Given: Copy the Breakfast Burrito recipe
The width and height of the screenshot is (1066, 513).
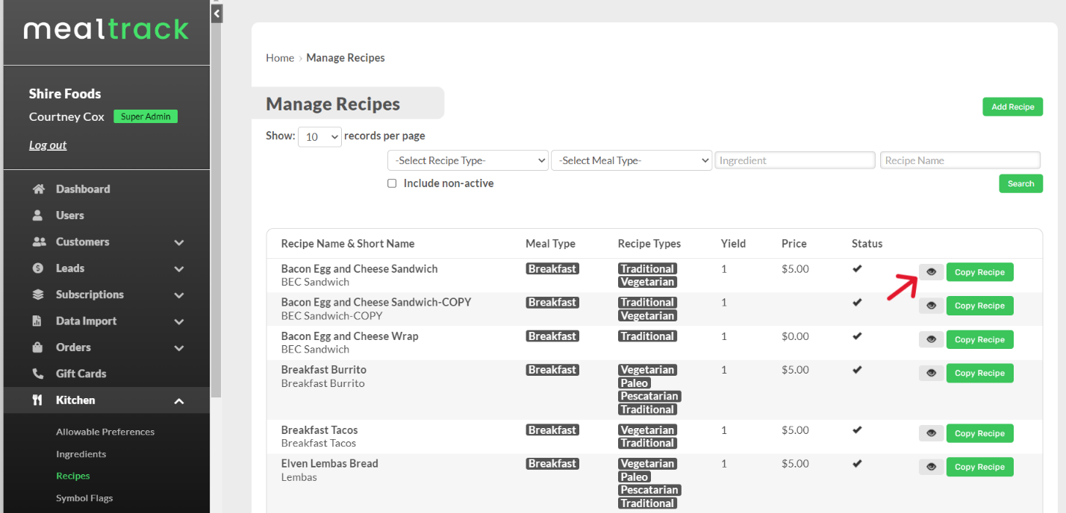Looking at the screenshot, I should (x=979, y=373).
